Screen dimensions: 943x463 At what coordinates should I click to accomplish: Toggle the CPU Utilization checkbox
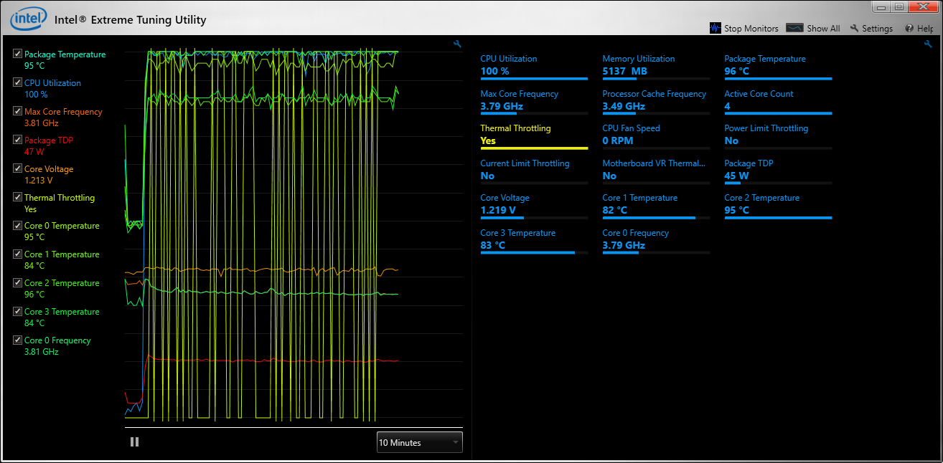coord(17,82)
